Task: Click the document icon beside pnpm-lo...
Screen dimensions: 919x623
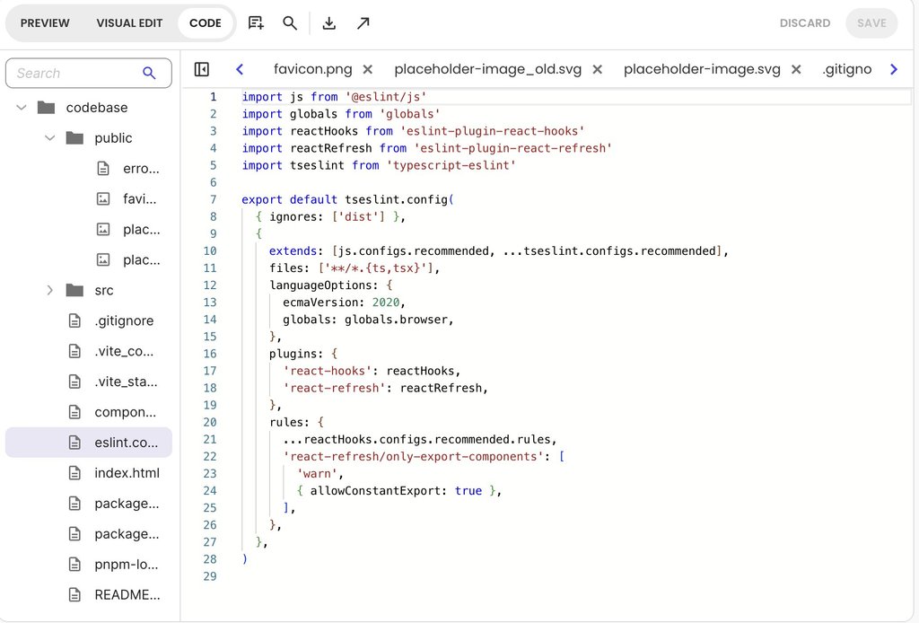Action: (74, 565)
